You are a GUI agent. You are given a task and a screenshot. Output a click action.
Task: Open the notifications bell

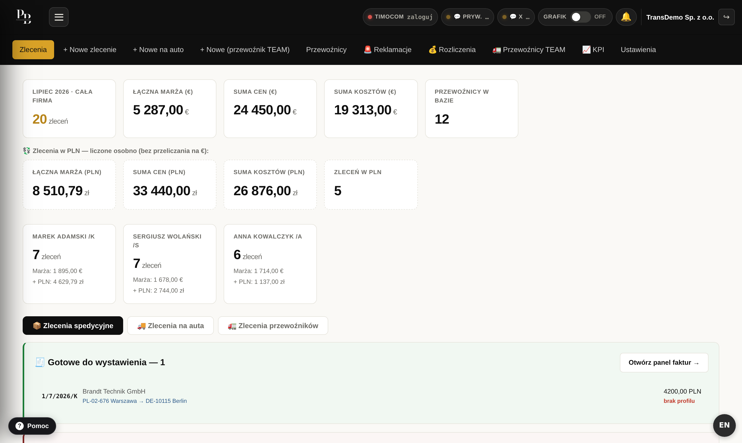point(626,17)
